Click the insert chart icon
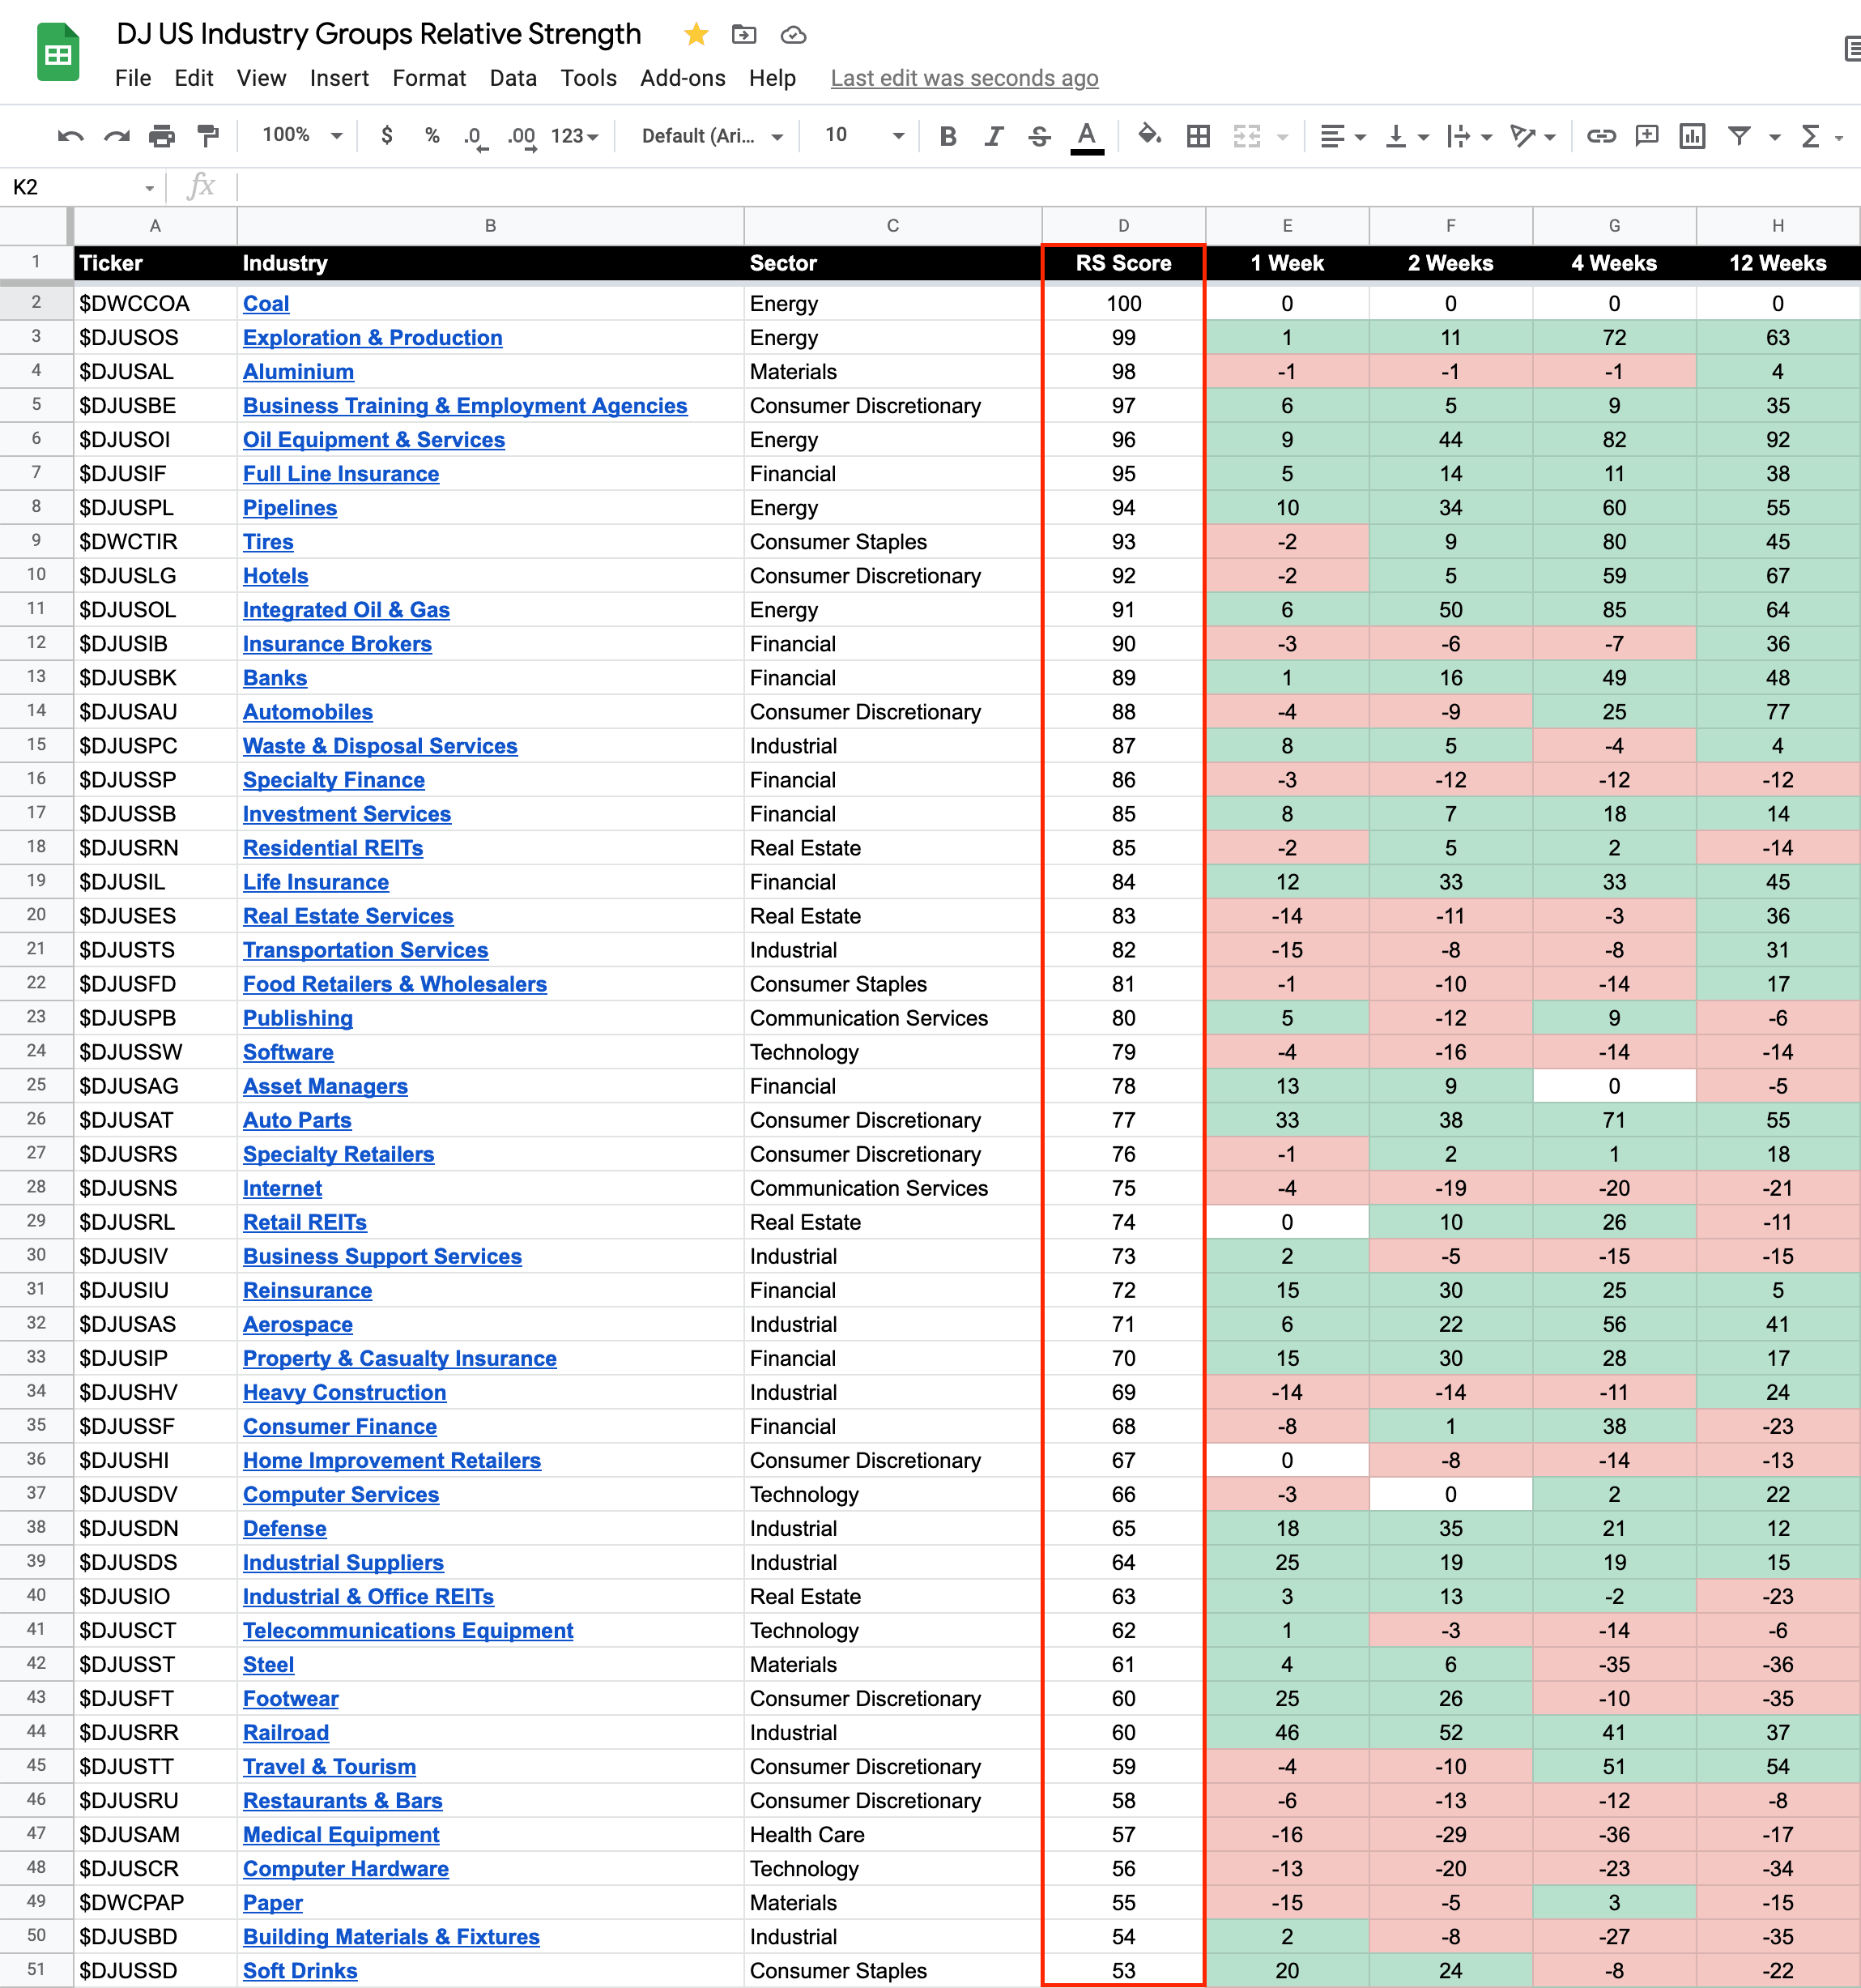This screenshot has height=1988, width=1861. pos(1692,136)
